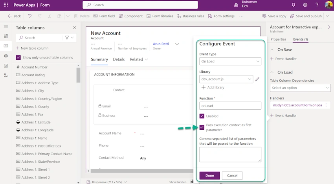Open Table Column Dependencies dropdown
This screenshot has height=184, width=334.
coord(300,88)
